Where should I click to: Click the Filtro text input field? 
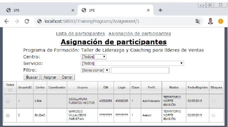tap(140, 70)
